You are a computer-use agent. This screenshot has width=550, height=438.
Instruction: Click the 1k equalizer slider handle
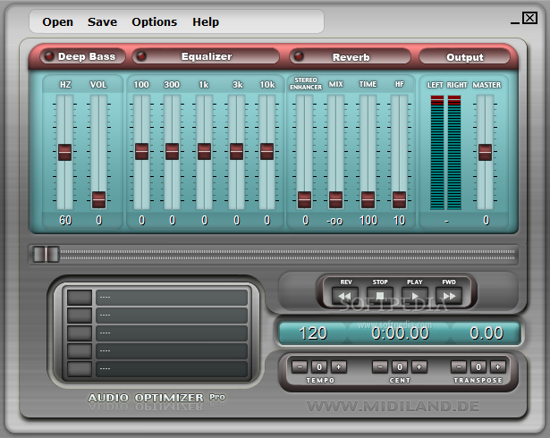(x=204, y=151)
